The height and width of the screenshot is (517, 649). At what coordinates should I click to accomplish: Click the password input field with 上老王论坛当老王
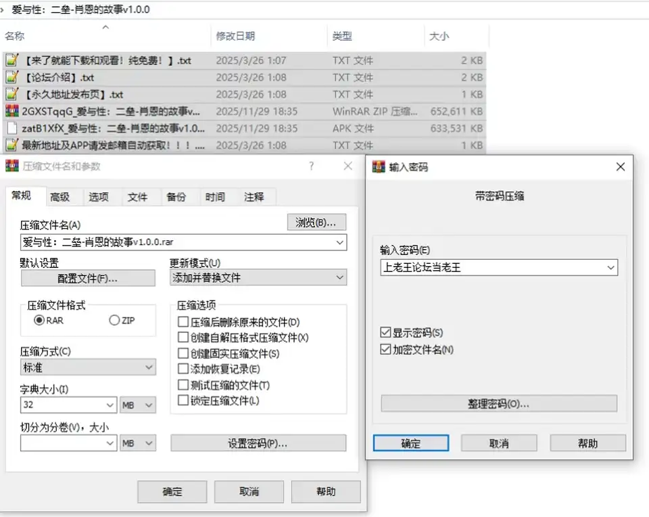coord(499,267)
